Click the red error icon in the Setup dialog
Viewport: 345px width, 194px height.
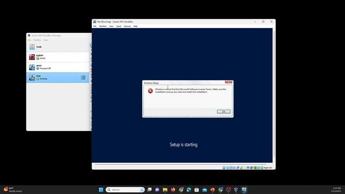coord(150,91)
